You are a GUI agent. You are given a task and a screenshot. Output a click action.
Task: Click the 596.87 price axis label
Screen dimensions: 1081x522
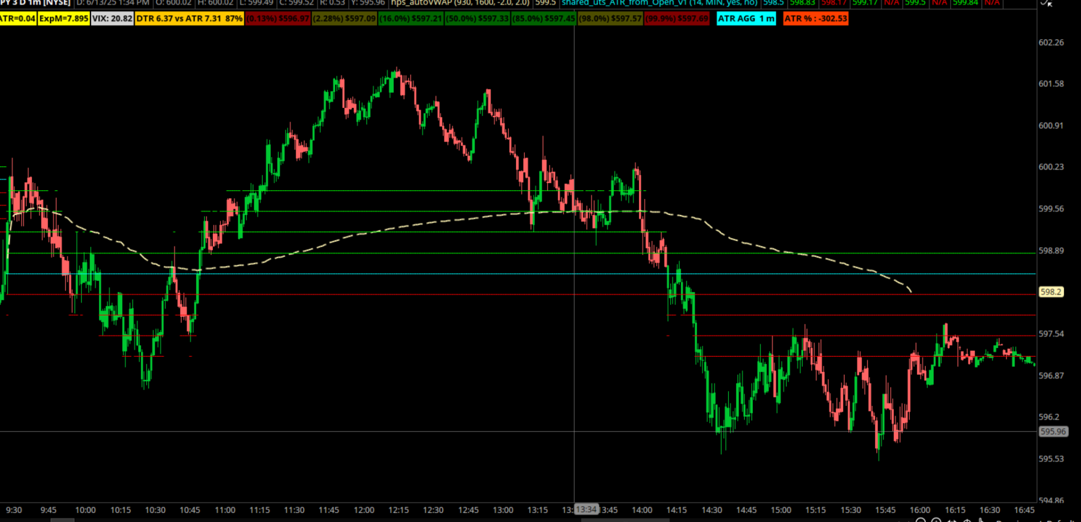(x=1051, y=376)
